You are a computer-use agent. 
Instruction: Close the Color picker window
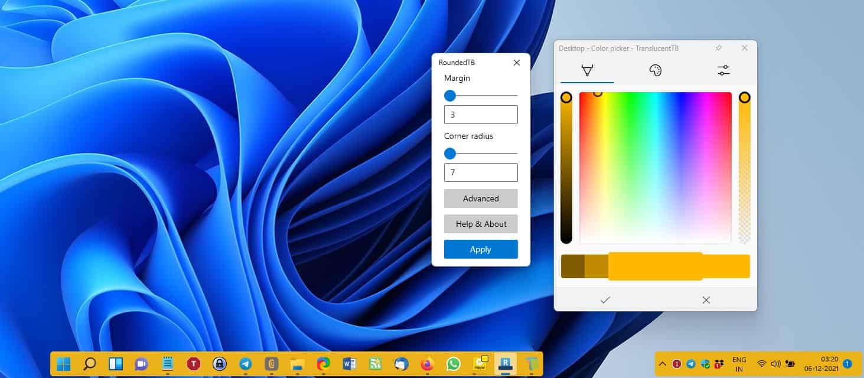(x=745, y=48)
